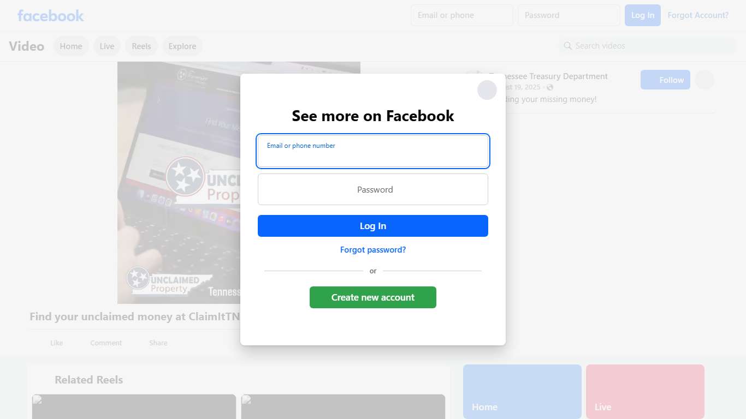
Task: Click the public globe icon next to the post date
Action: [550, 87]
